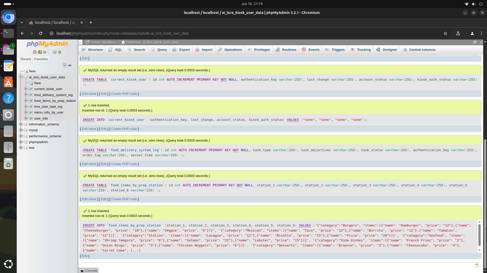Click the Log out door icon

point(40,52)
